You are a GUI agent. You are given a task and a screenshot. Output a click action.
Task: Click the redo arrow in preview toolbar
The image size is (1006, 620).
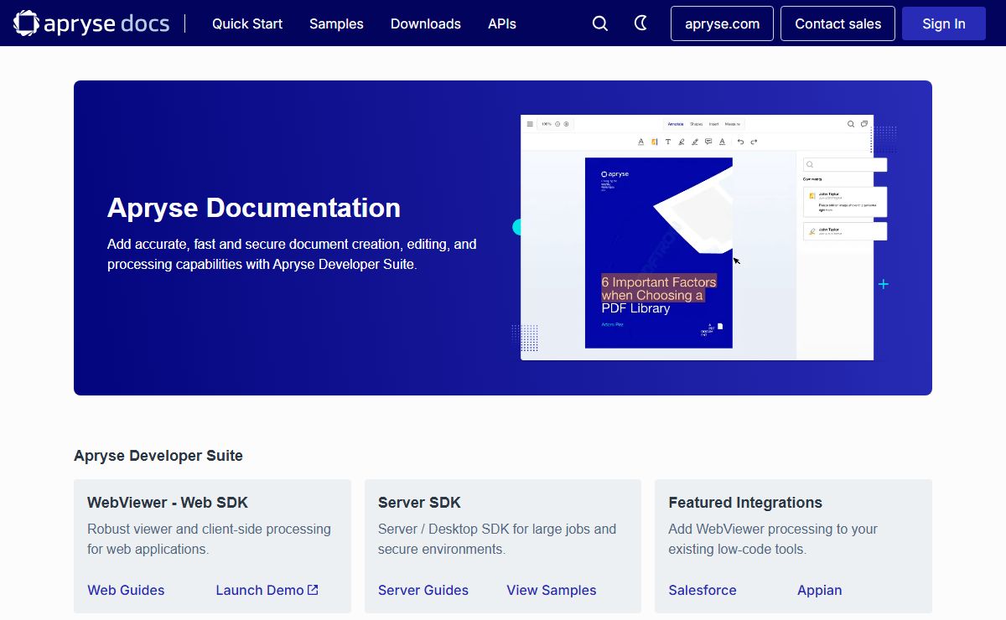(754, 142)
